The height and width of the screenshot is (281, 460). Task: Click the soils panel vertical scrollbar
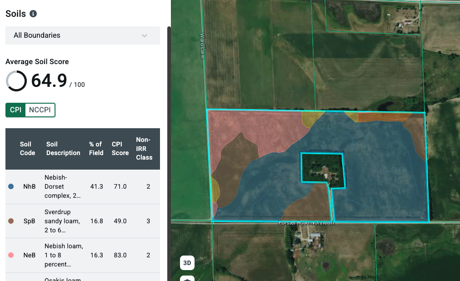pyautogui.click(x=169, y=154)
